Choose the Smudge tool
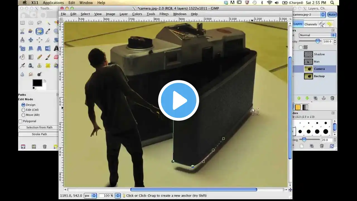 click(x=31, y=74)
